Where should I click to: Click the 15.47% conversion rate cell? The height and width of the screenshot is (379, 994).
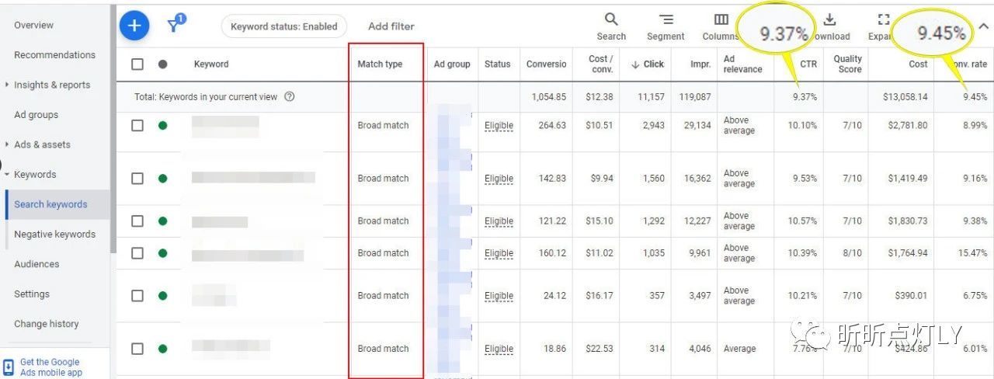[972, 253]
